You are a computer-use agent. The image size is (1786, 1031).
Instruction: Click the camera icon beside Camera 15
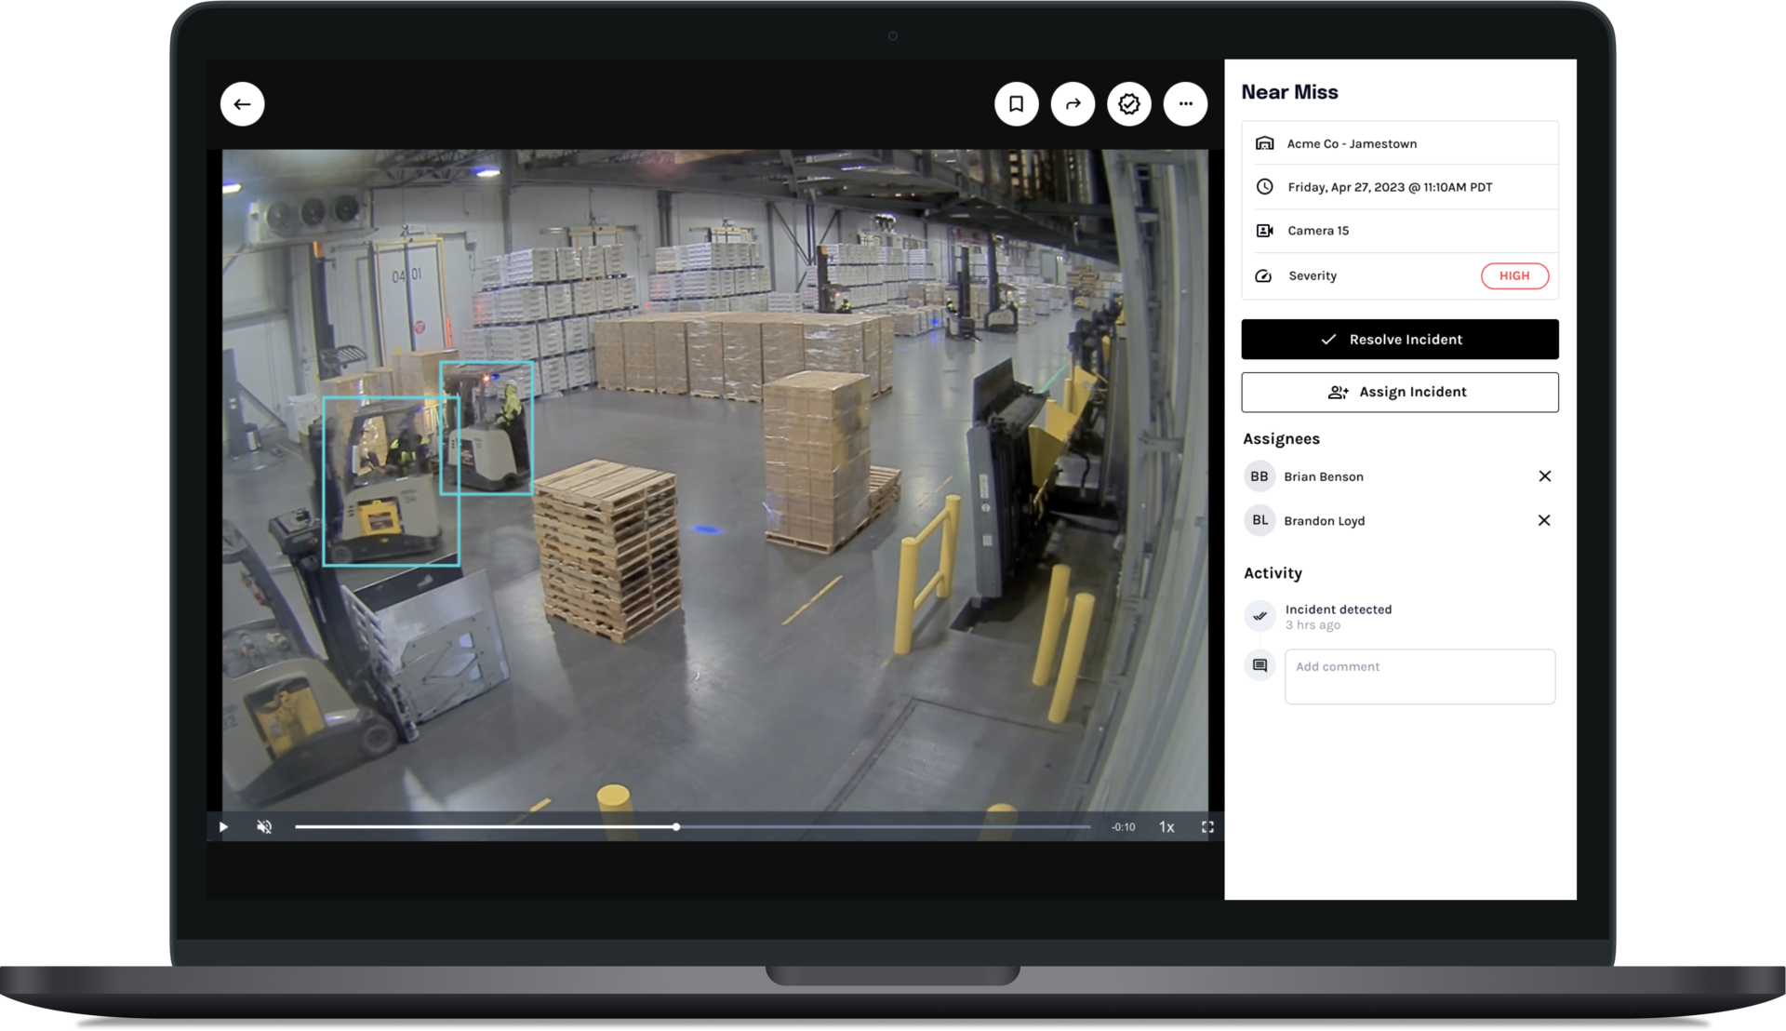pyautogui.click(x=1264, y=230)
